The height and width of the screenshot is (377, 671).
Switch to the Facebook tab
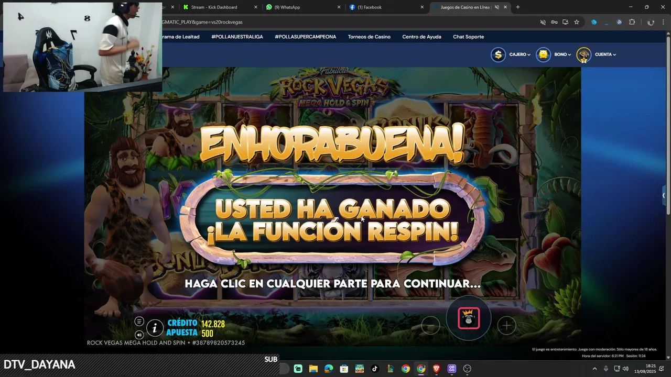pos(386,7)
